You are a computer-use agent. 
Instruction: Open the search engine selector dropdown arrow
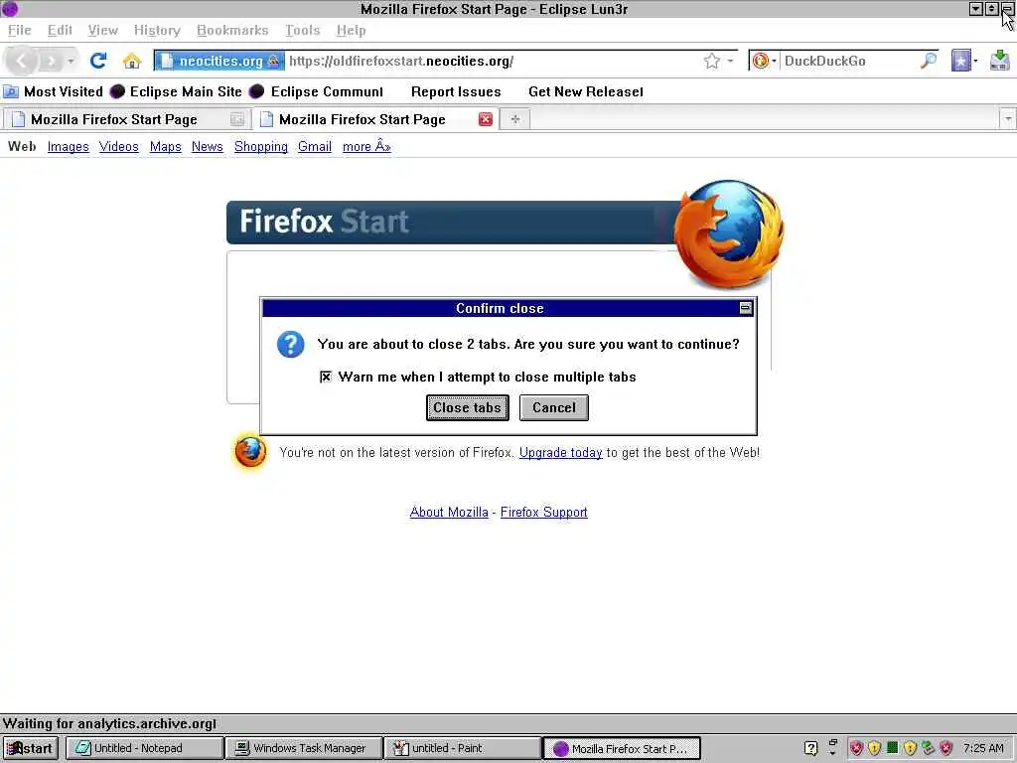click(x=774, y=61)
